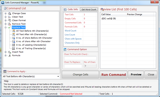Select the (EDC ver5@ 39) preview row
The width and height of the screenshot is (160, 97).
128,19
